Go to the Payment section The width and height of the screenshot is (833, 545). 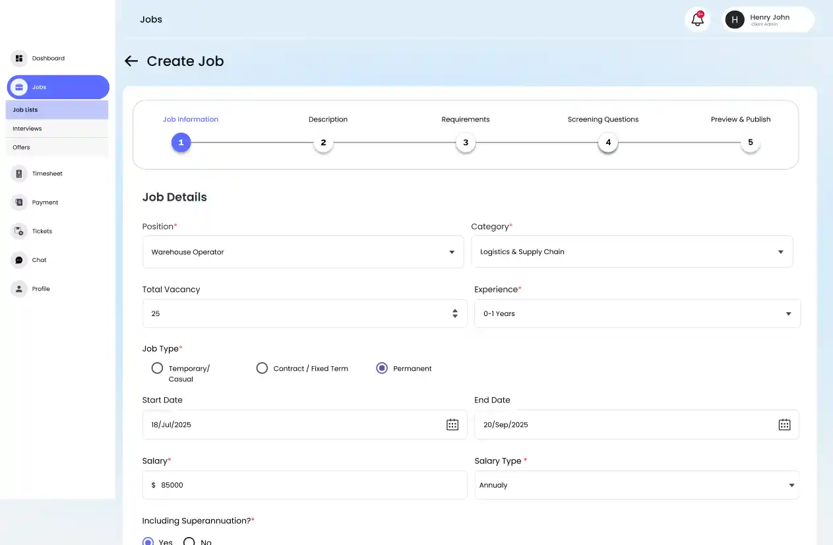44,202
